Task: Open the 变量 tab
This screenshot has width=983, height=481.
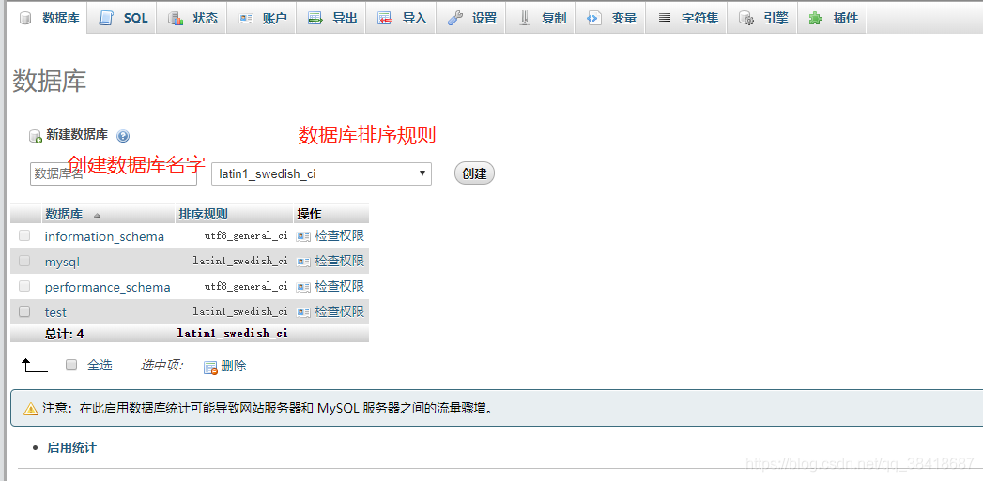Action: tap(610, 18)
